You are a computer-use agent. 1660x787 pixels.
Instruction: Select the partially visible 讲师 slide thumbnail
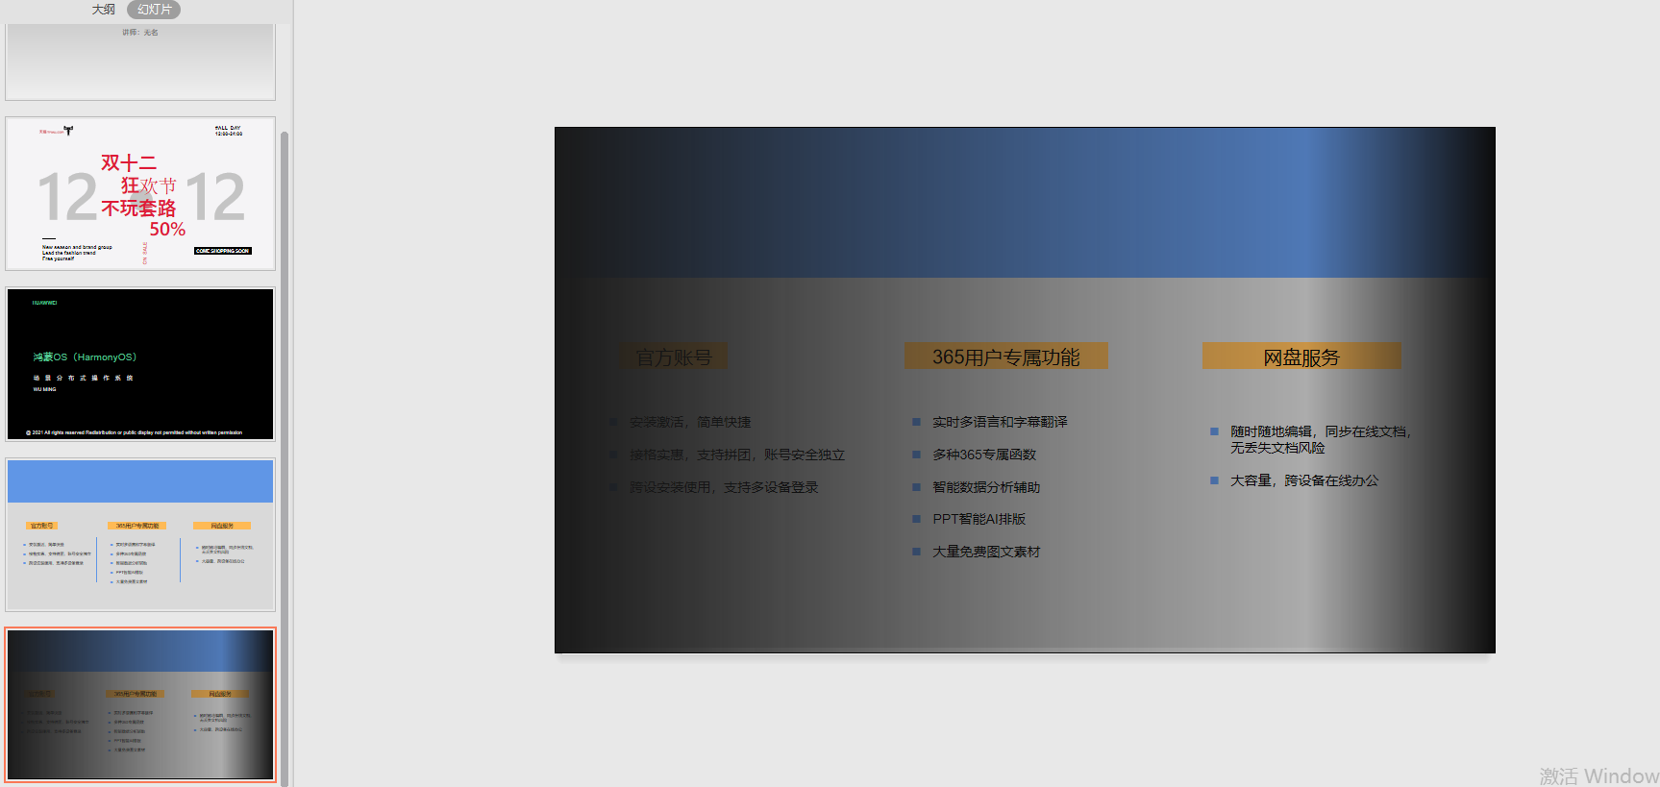tap(140, 61)
